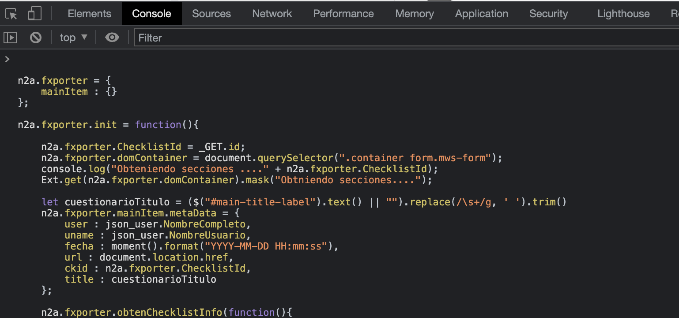The image size is (679, 318).
Task: Click the line assigning '_GET.id'
Action: click(143, 147)
